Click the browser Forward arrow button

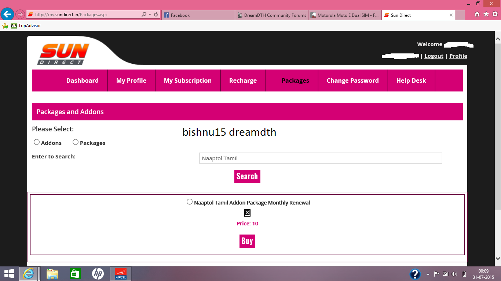pos(20,15)
